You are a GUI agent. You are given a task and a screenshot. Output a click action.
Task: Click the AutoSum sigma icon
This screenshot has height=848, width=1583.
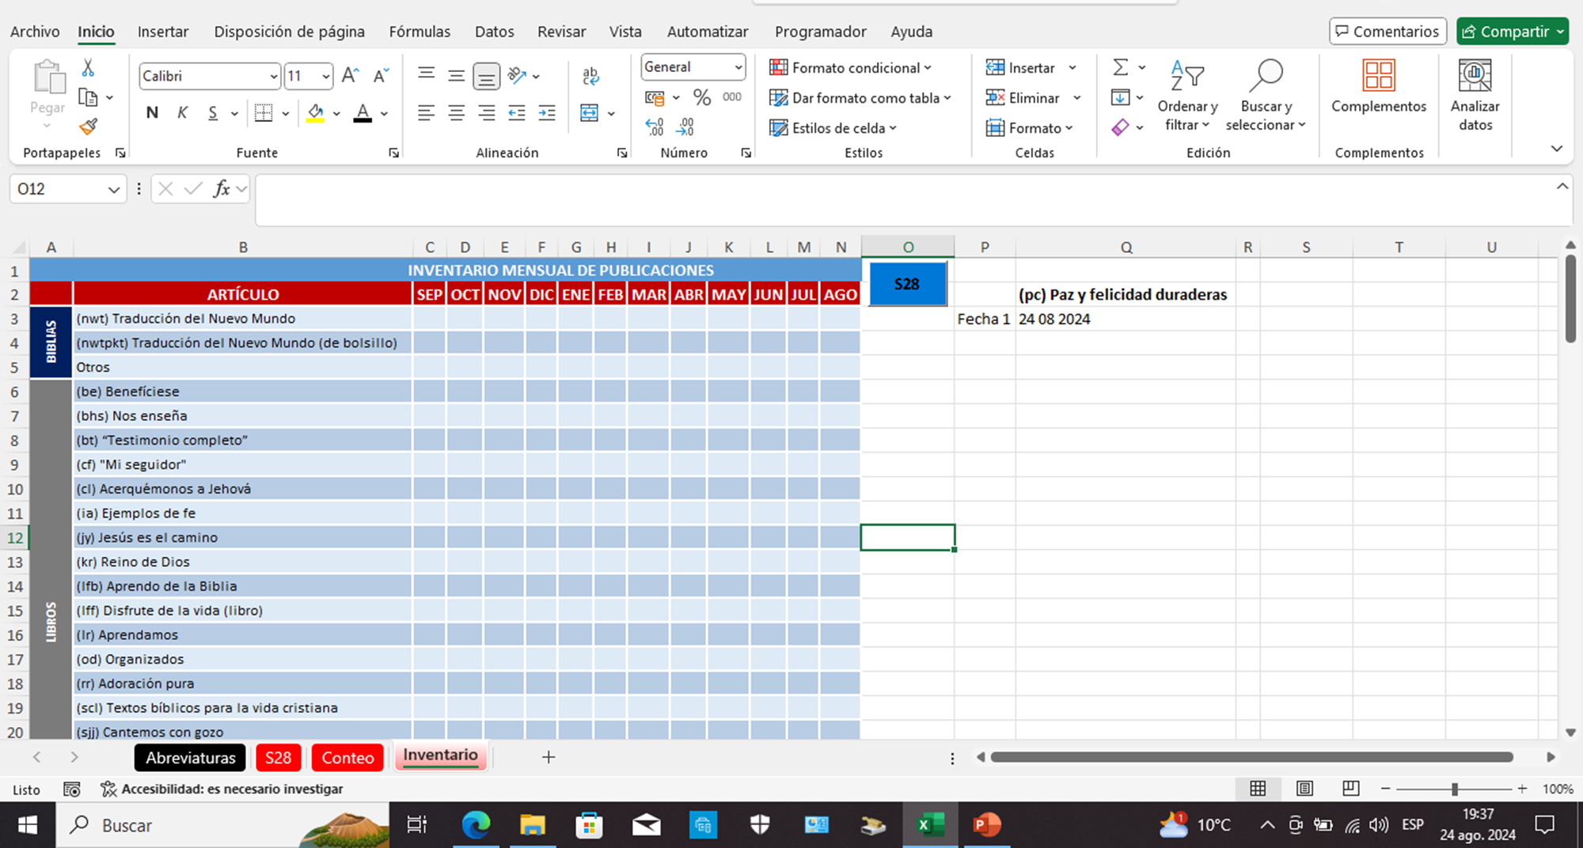coord(1120,67)
